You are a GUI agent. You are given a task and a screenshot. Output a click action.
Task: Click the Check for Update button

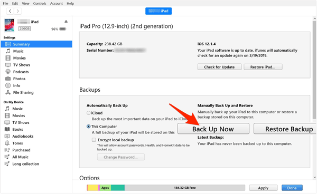219,67
